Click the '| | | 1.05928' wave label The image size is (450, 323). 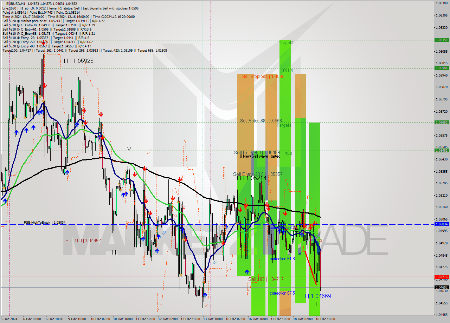click(79, 61)
